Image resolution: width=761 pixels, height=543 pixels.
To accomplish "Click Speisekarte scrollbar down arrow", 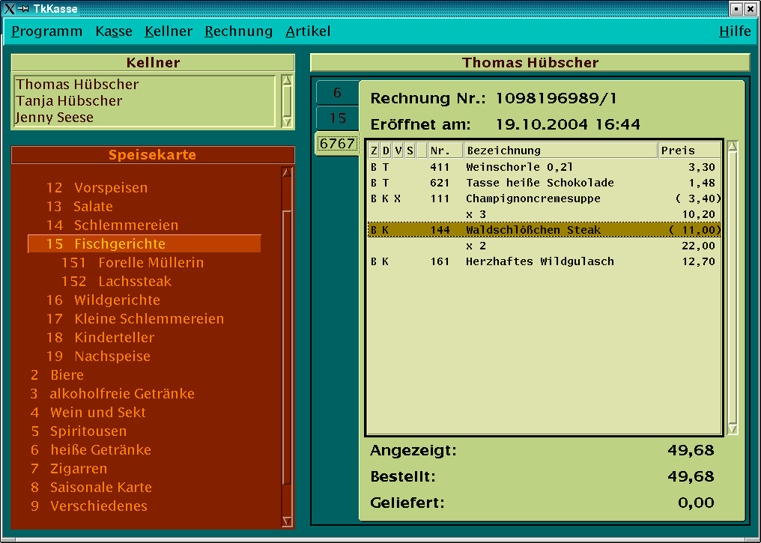I will click(286, 521).
